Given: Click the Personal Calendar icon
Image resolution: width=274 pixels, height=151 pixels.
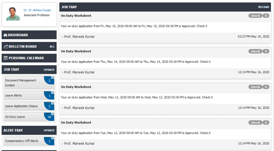Looking at the screenshot, I should (x=5, y=58).
